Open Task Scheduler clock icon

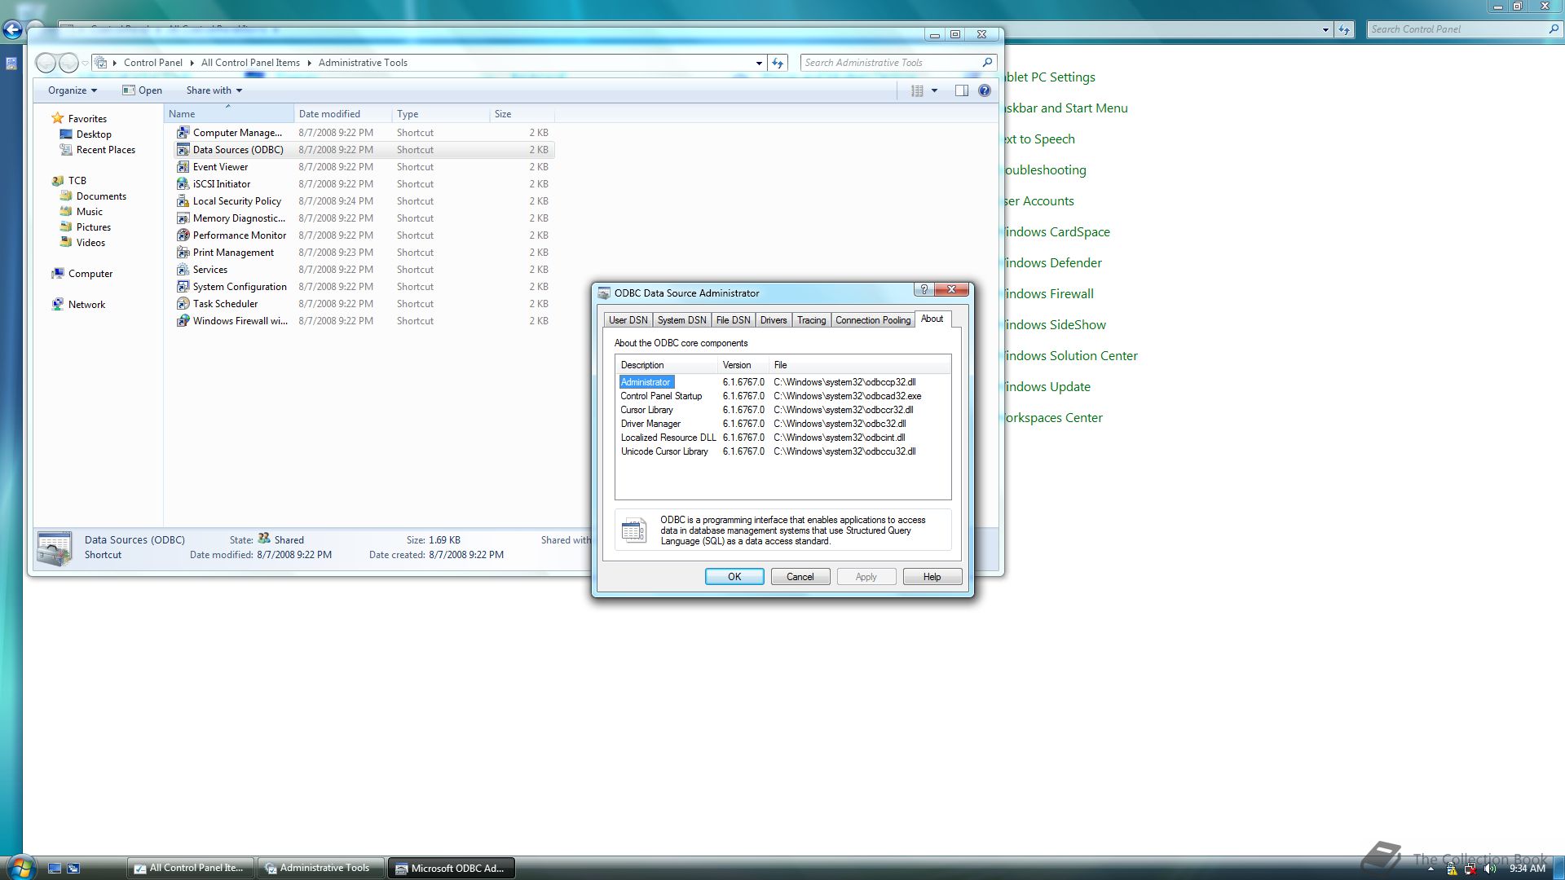click(x=183, y=303)
